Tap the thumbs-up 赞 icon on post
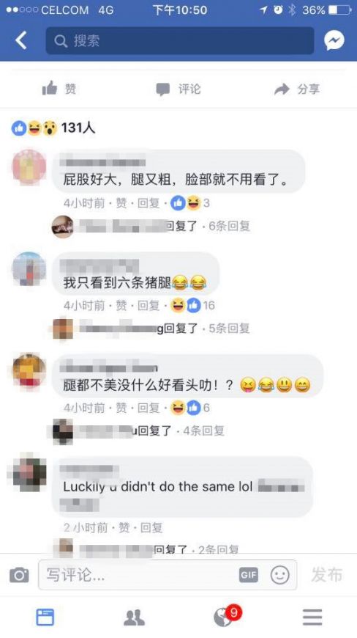Image resolution: width=357 pixels, height=638 pixels. (50, 88)
